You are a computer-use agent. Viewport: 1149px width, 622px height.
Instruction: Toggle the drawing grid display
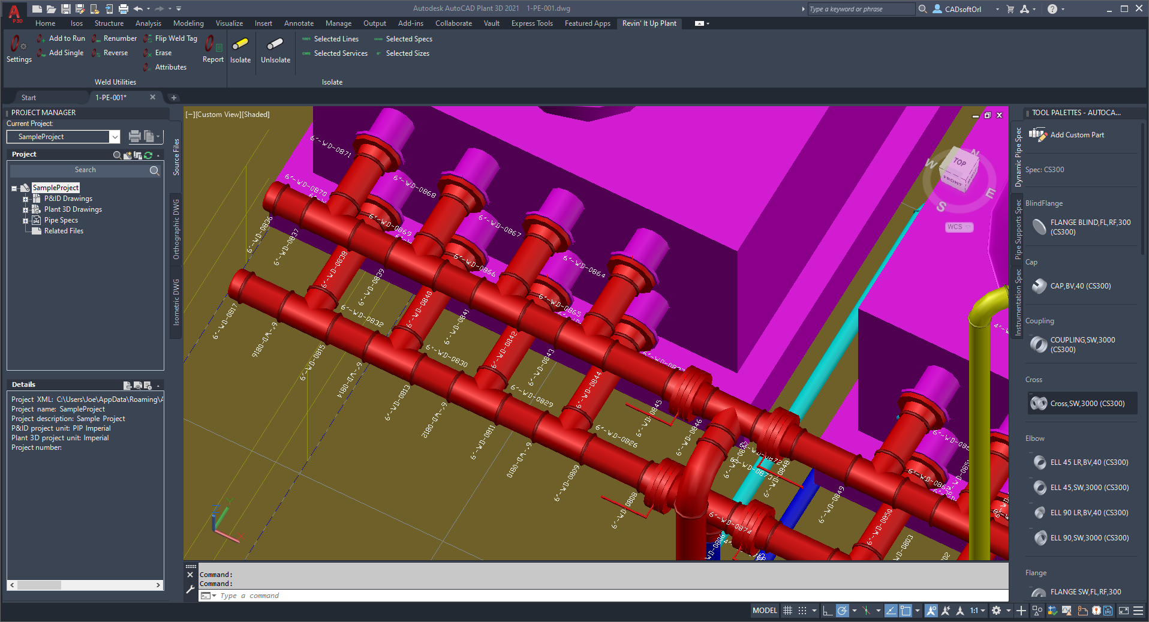(x=787, y=611)
